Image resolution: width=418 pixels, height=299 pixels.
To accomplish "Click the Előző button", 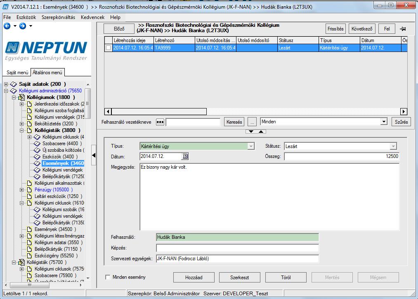I will click(x=119, y=29).
